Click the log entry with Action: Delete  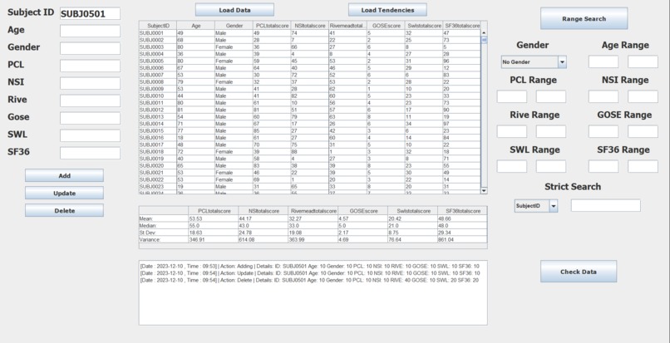[310, 280]
